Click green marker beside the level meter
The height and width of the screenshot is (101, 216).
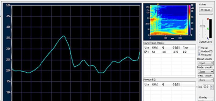208,29
